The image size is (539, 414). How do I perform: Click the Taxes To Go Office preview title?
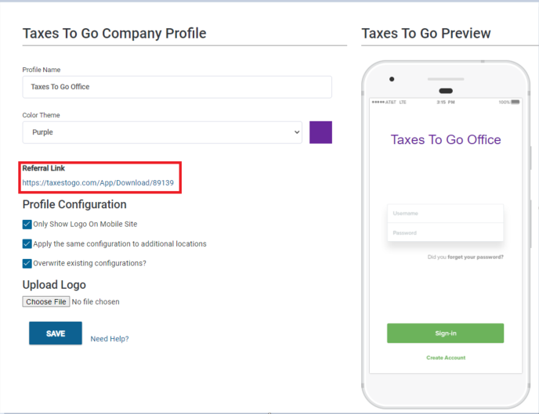click(446, 140)
